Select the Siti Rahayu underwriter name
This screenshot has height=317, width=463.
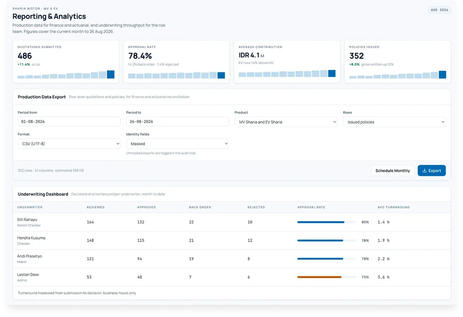[x=27, y=220]
